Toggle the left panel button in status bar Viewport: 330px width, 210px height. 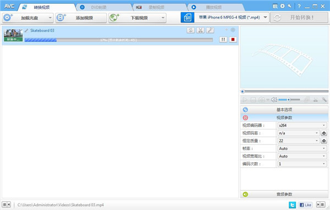point(6,205)
